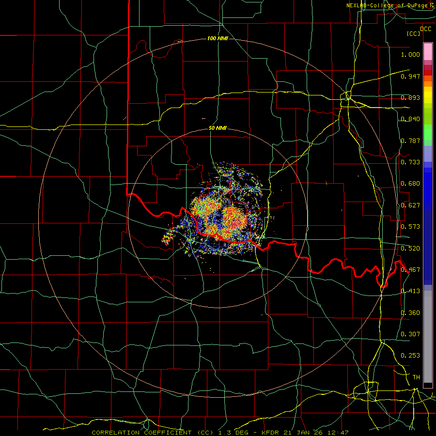Click the 0.787 scale value
Image resolution: width=436 pixels, height=436 pixels.
[410, 140]
